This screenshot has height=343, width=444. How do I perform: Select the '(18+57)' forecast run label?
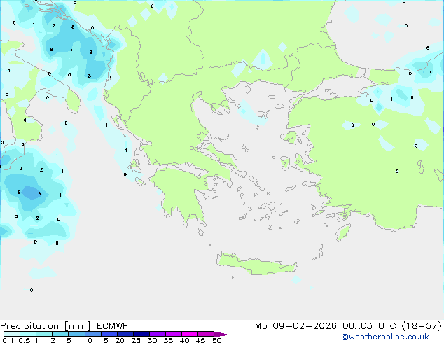[x=422, y=326]
